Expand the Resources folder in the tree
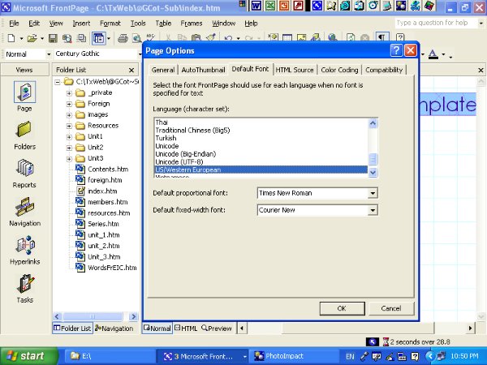Screen dimensions: 487x365 click(70, 126)
